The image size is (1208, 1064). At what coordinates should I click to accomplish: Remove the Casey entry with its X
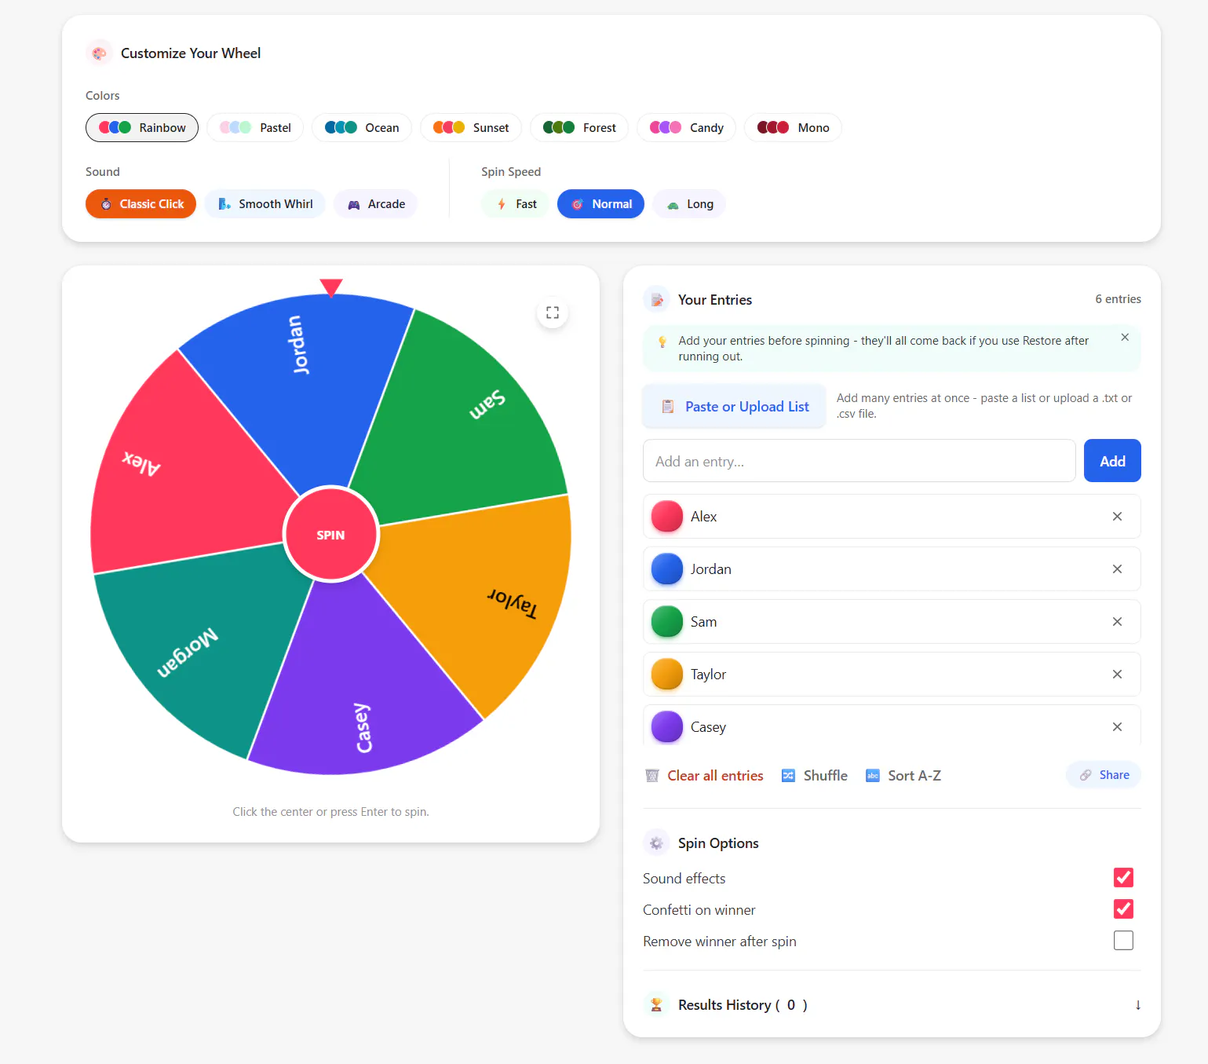pos(1117,726)
